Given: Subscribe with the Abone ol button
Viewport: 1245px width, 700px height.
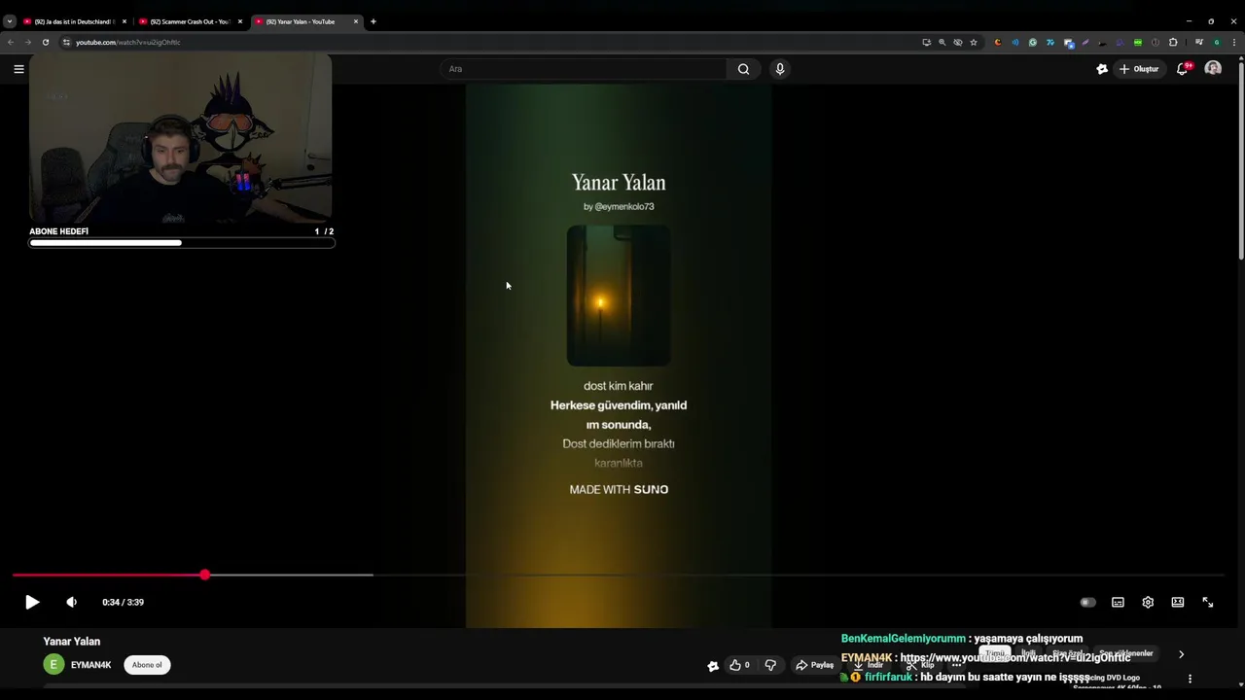Looking at the screenshot, I should (147, 665).
